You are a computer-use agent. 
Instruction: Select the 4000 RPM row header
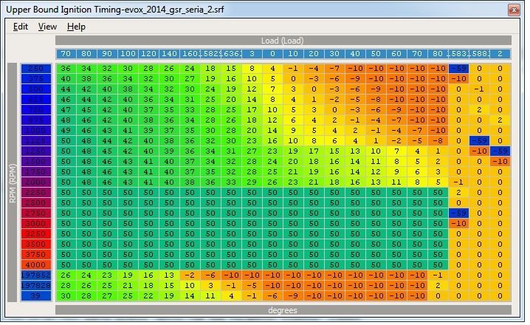pos(35,264)
